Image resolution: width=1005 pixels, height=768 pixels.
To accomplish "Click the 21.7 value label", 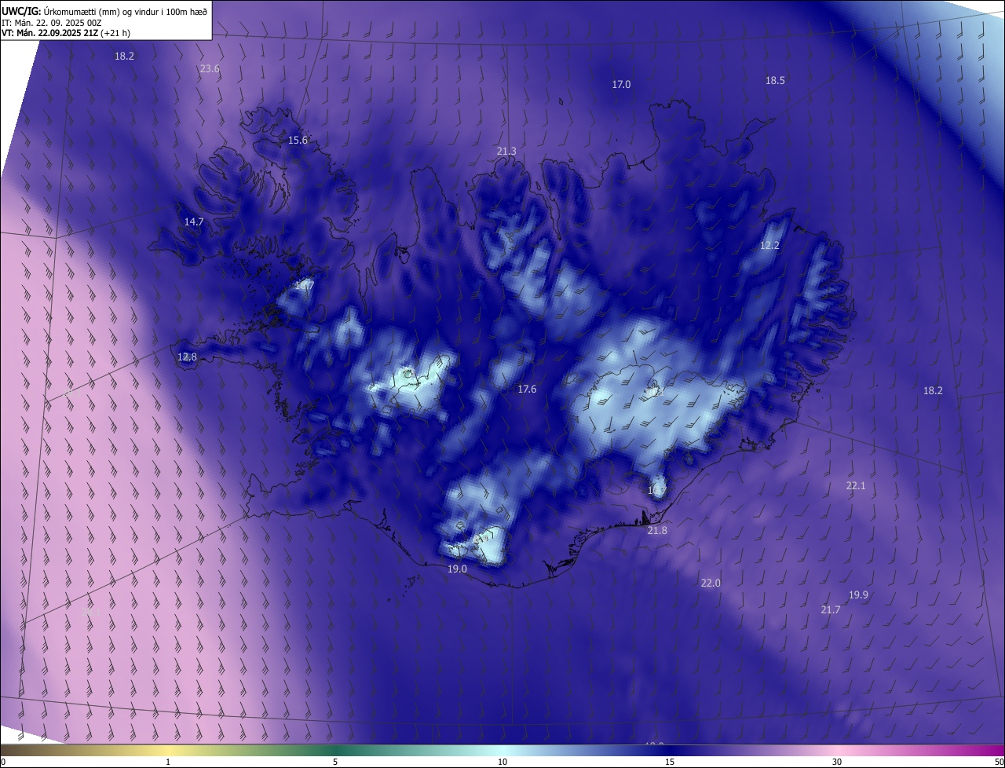I will coord(831,610).
